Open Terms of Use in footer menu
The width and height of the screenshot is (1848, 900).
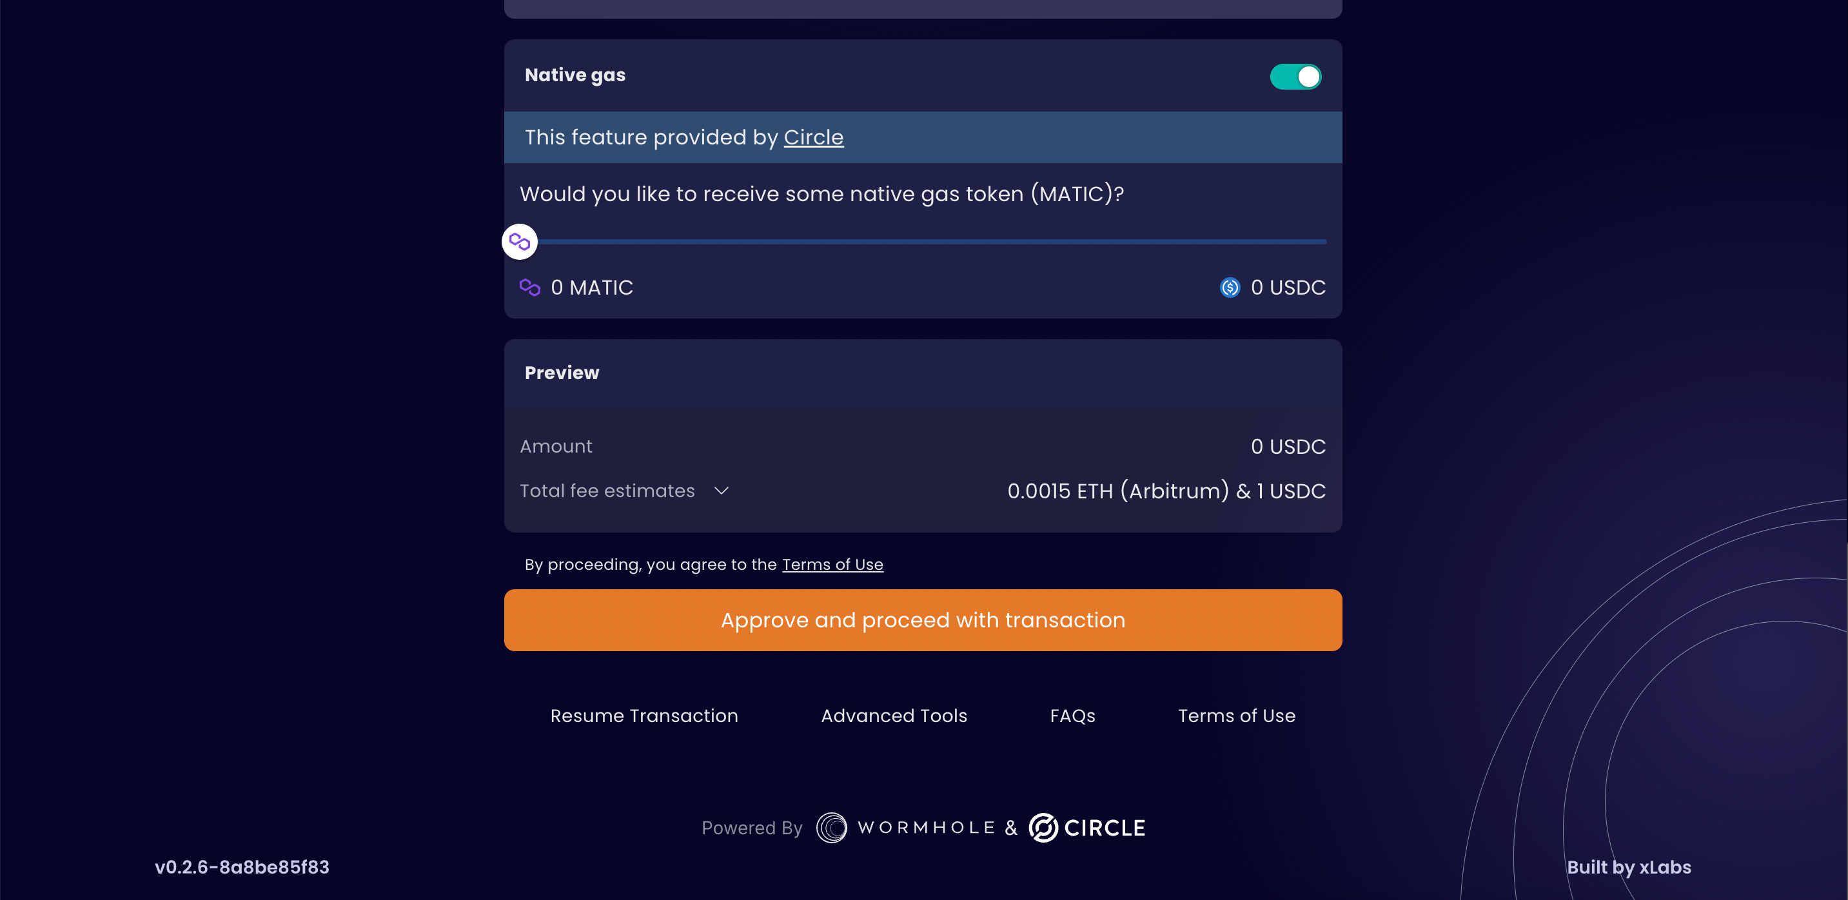click(x=1236, y=716)
